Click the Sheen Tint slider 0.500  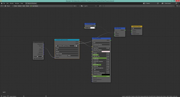101,65
